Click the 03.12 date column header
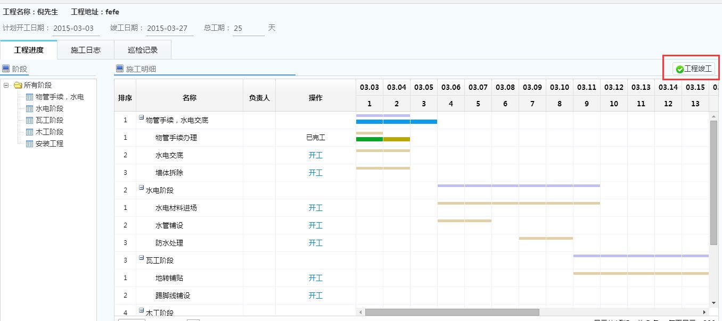 (614, 87)
